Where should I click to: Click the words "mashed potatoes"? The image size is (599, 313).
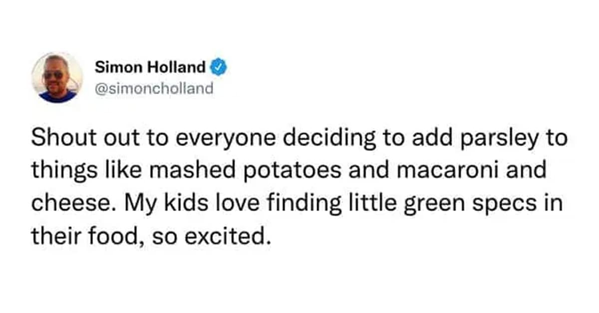point(232,169)
